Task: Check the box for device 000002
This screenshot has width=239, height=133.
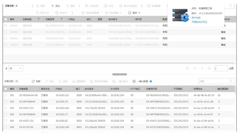Action: (x=6, y=32)
